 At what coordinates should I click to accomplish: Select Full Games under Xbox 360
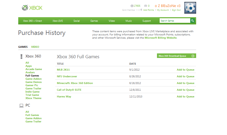32,76
